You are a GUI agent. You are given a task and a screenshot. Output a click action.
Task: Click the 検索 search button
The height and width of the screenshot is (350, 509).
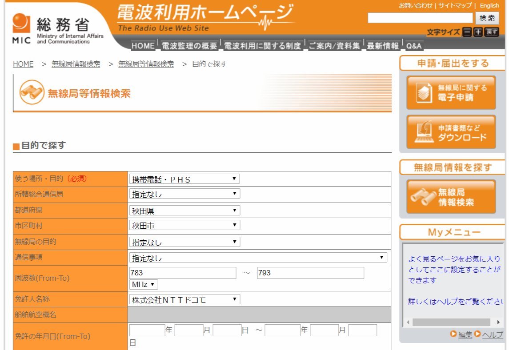[x=487, y=18]
